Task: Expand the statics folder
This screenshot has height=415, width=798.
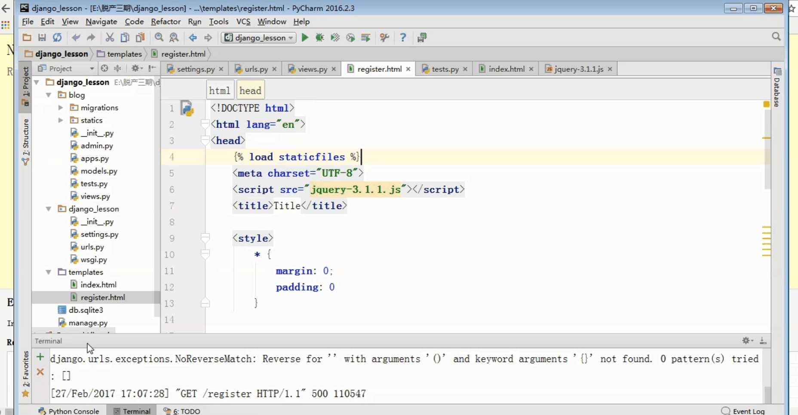Action: (61, 120)
